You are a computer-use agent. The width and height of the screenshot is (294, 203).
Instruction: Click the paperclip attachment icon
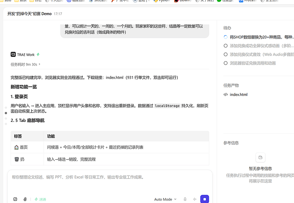[x=25, y=199]
